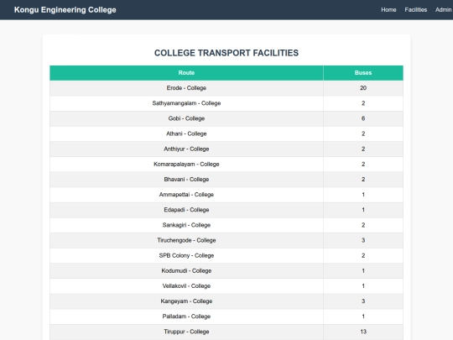
Task: Select the Tiruppur - College route cell
Action: (186, 332)
